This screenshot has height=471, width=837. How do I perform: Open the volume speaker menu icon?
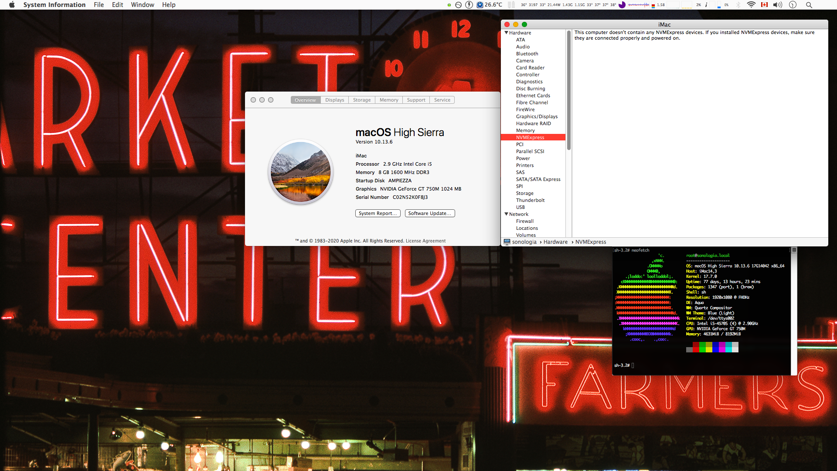pos(778,5)
